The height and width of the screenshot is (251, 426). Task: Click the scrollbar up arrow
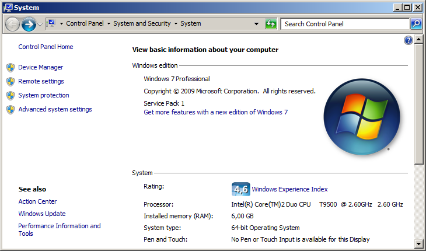tap(418, 39)
